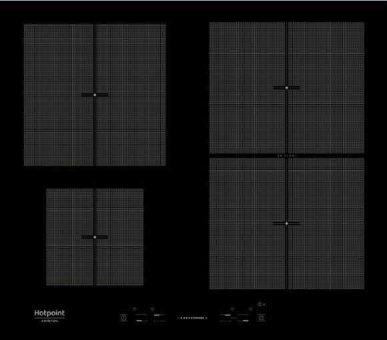Viewport: 387px width, 340px height.
Task: Tap the plus end of power slider
Action: pos(206,318)
